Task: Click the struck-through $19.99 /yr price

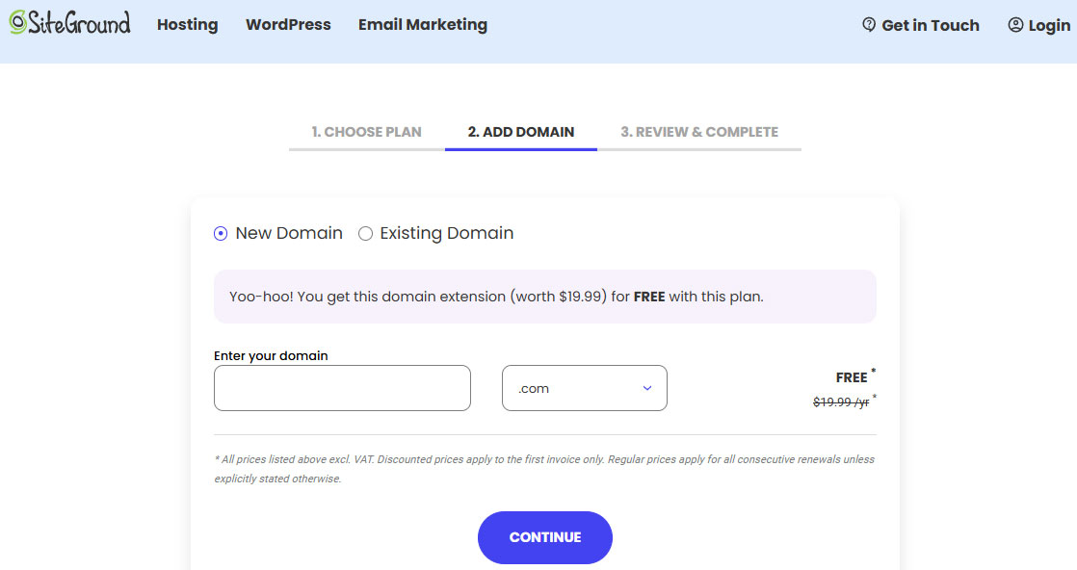Action: [x=841, y=402]
